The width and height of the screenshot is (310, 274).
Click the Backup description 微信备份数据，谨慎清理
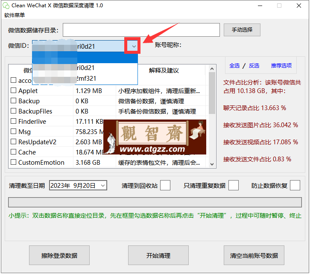pyautogui.click(x=151, y=101)
